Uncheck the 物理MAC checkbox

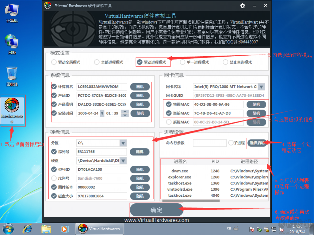[x=169, y=104]
